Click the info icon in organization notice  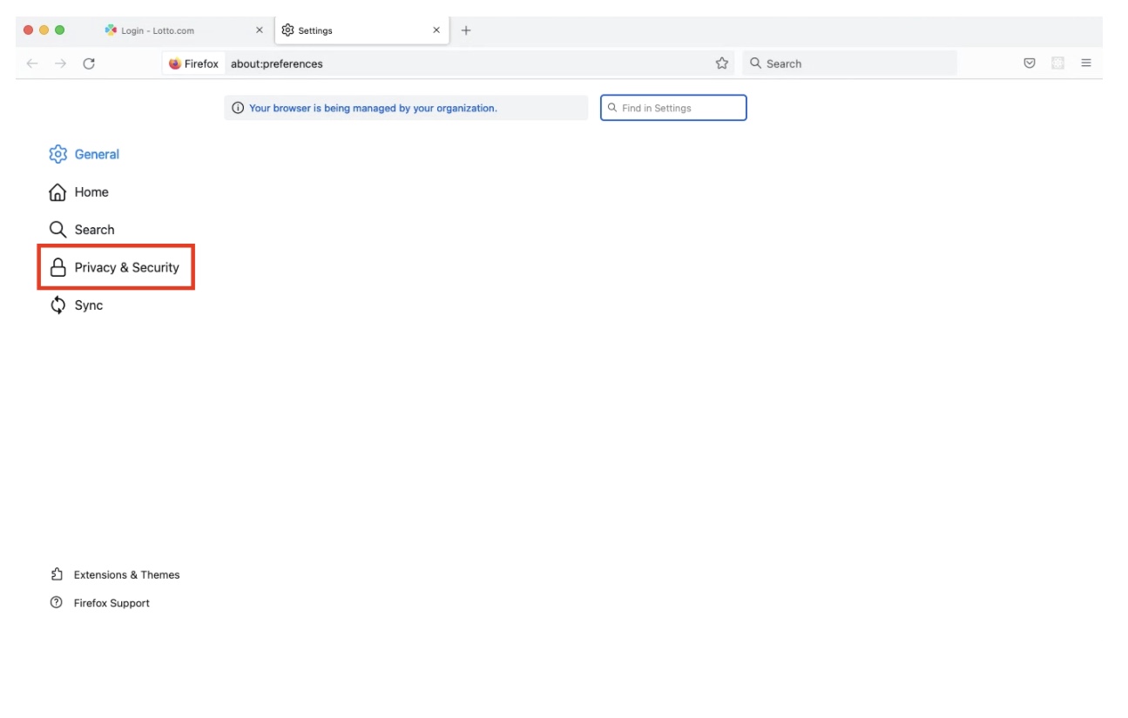point(238,108)
